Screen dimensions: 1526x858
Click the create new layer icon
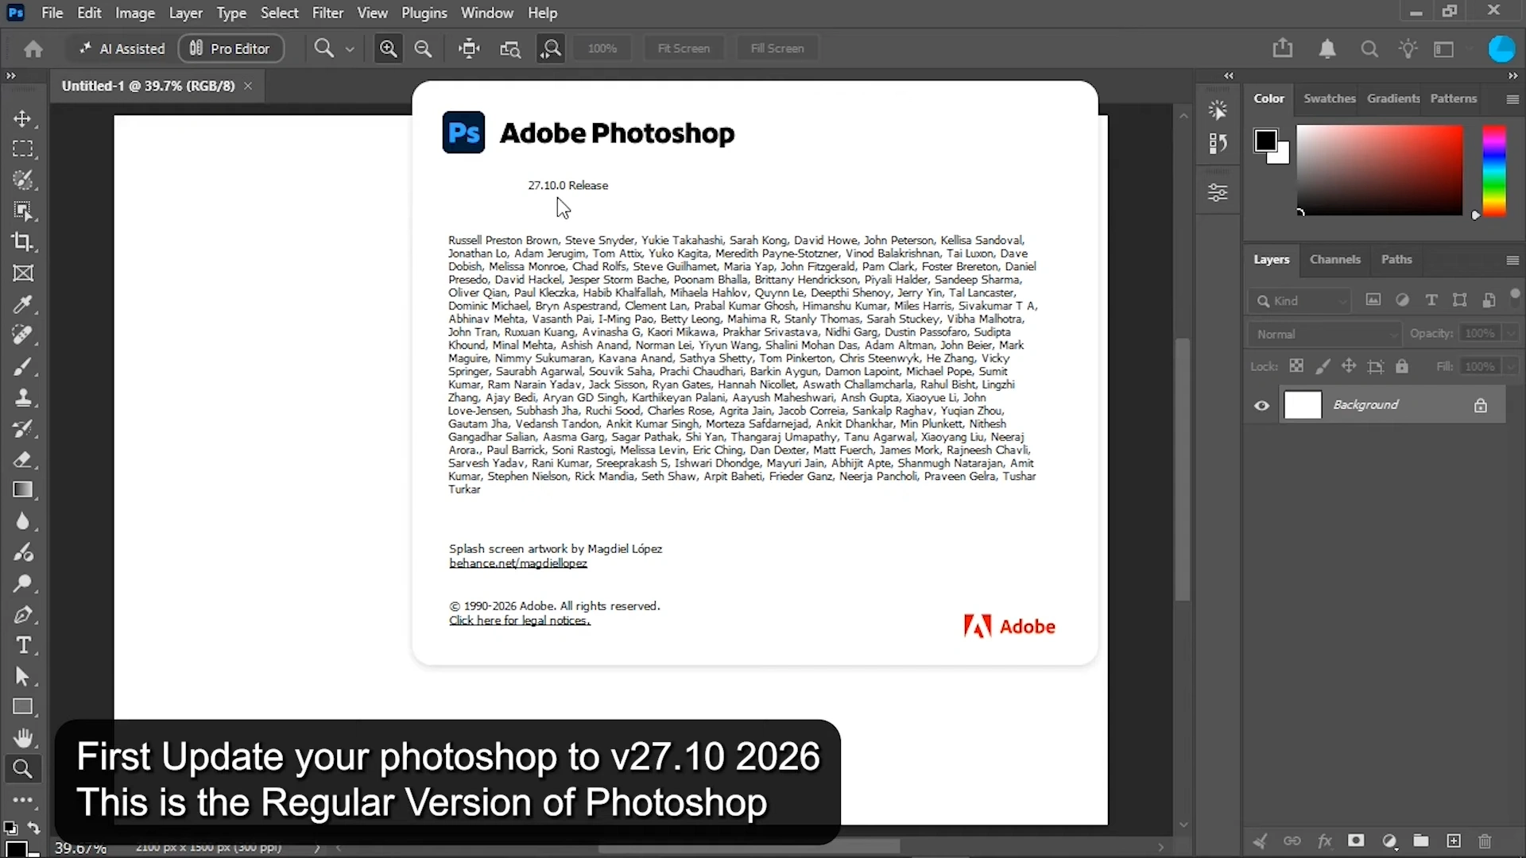pyautogui.click(x=1454, y=841)
